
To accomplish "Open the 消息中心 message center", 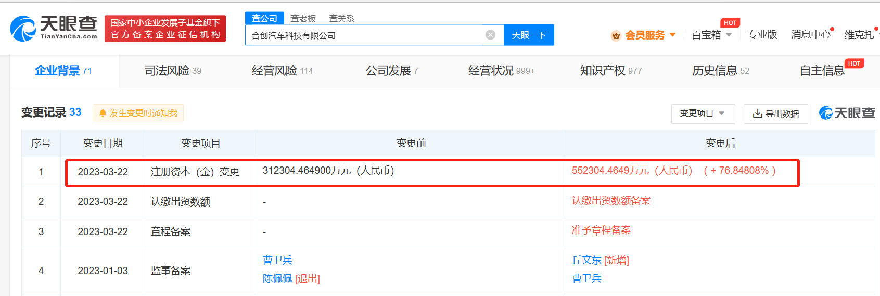I will tap(811, 34).
